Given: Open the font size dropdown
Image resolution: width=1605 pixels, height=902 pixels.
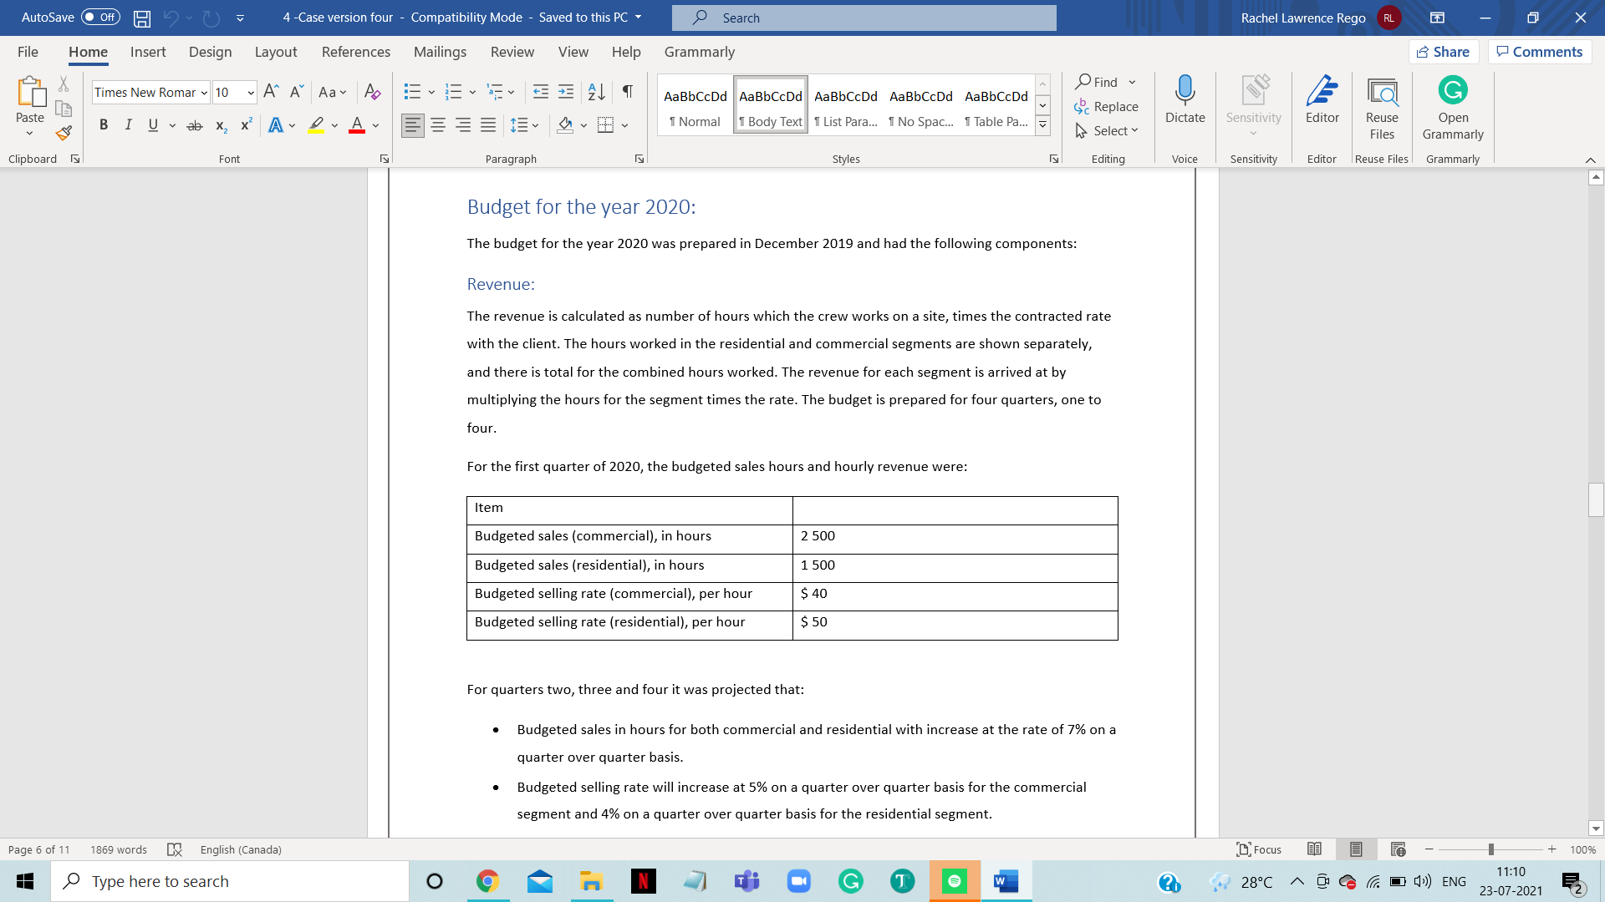Looking at the screenshot, I should [x=249, y=92].
